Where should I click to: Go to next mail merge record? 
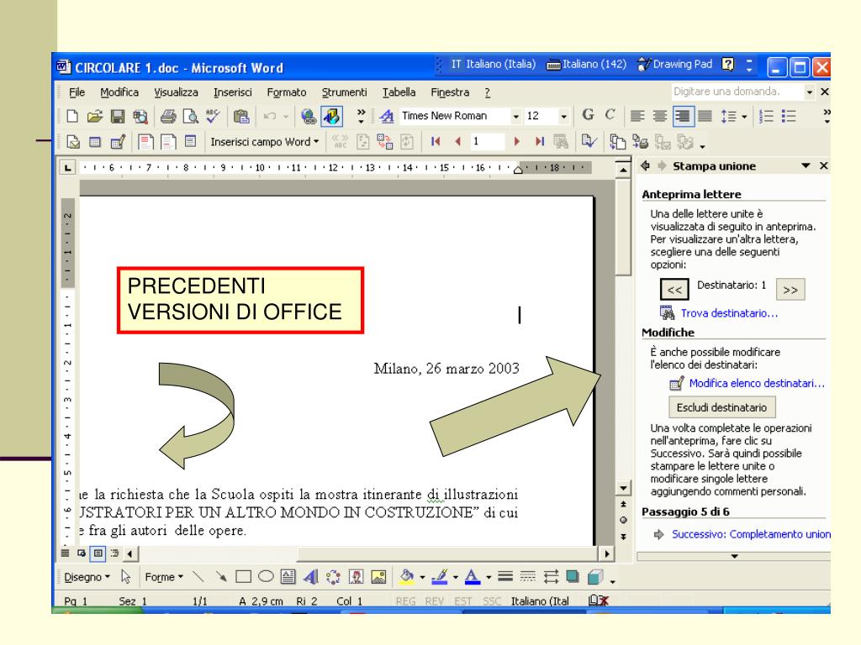517,141
